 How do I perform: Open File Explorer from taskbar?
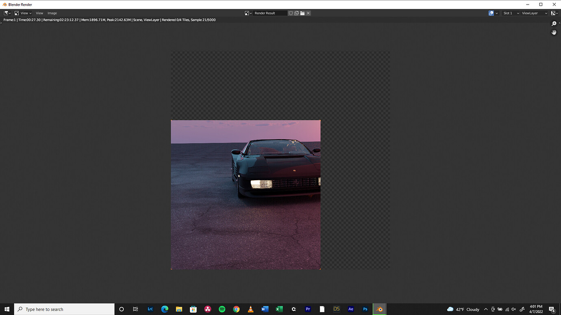tap(179, 309)
